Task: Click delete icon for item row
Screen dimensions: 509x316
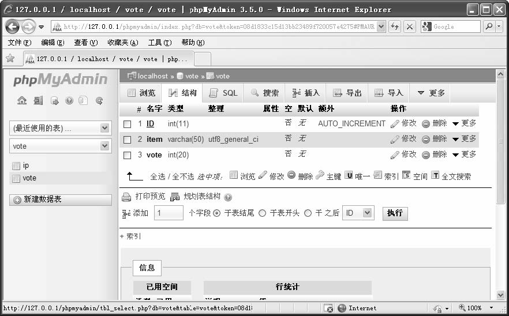Action: [426, 140]
